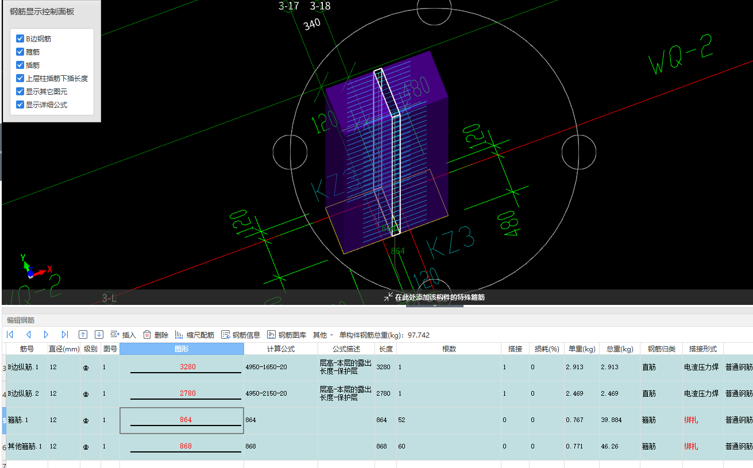Go to the next rebar record
This screenshot has height=468, width=753.
pos(47,335)
